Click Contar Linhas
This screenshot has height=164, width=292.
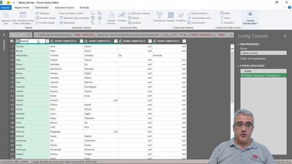(x=45, y=23)
